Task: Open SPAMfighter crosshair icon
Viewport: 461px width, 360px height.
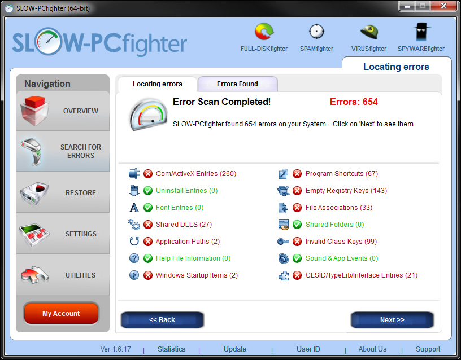Action: tap(316, 32)
